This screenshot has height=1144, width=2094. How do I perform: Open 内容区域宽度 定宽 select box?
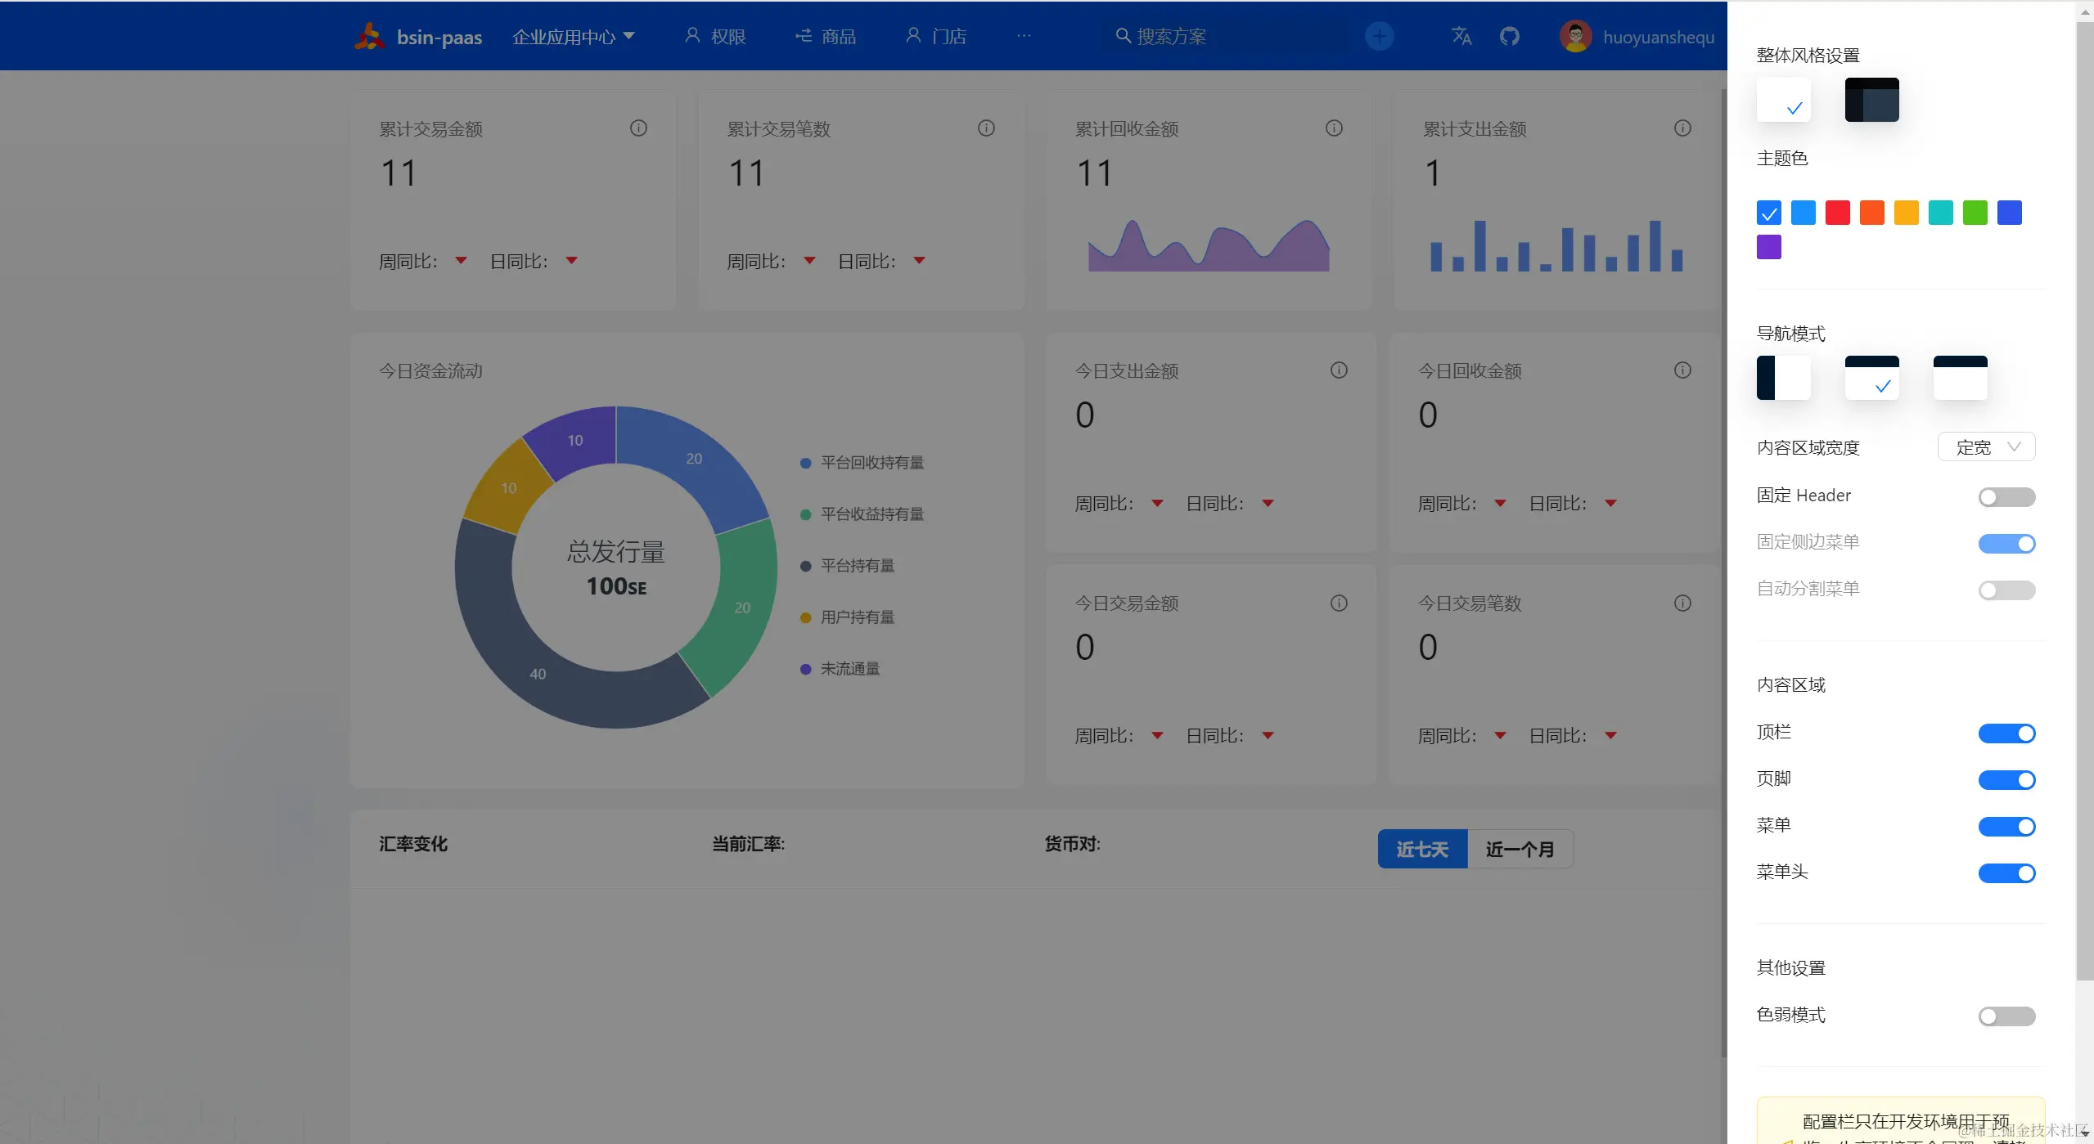(1986, 447)
